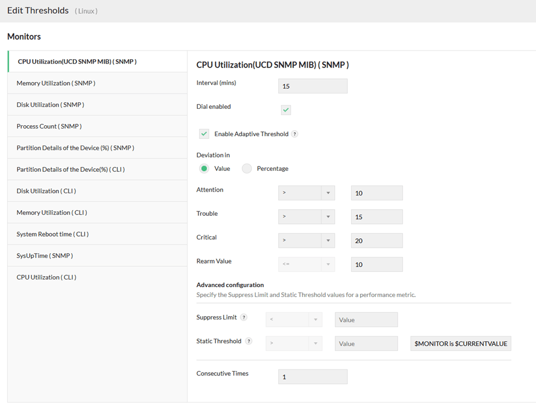
Task: Disable the Enable Adaptive Threshold checkbox
Action: [x=204, y=133]
